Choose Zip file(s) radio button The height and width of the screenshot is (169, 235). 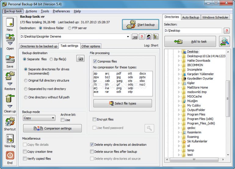(51, 59)
